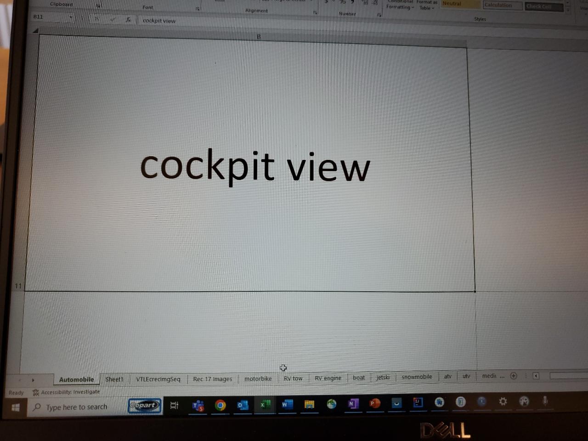This screenshot has height=441, width=588.
Task: Open Outlook from the taskbar
Action: coord(243,405)
